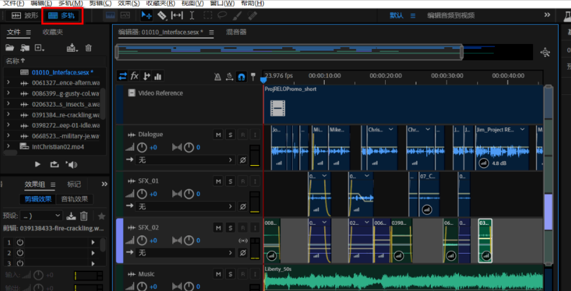Select the Move tool in toolbar
Screen dimensions: 571x291
pos(147,15)
